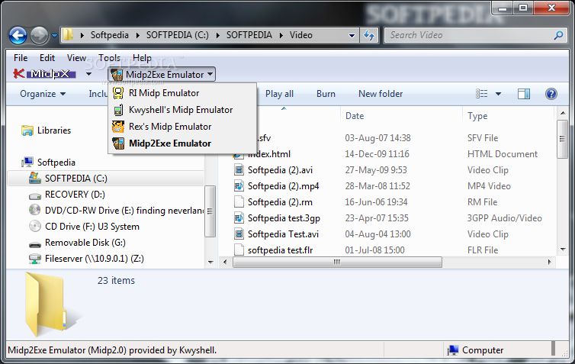Open the View menu
Viewport: 575px width, 364px height.
[76, 58]
